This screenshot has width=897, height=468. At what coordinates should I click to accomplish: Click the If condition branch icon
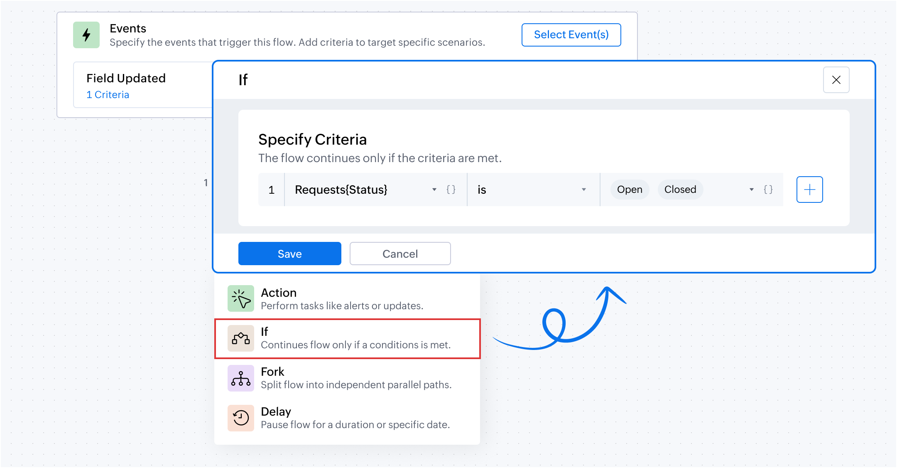point(241,338)
